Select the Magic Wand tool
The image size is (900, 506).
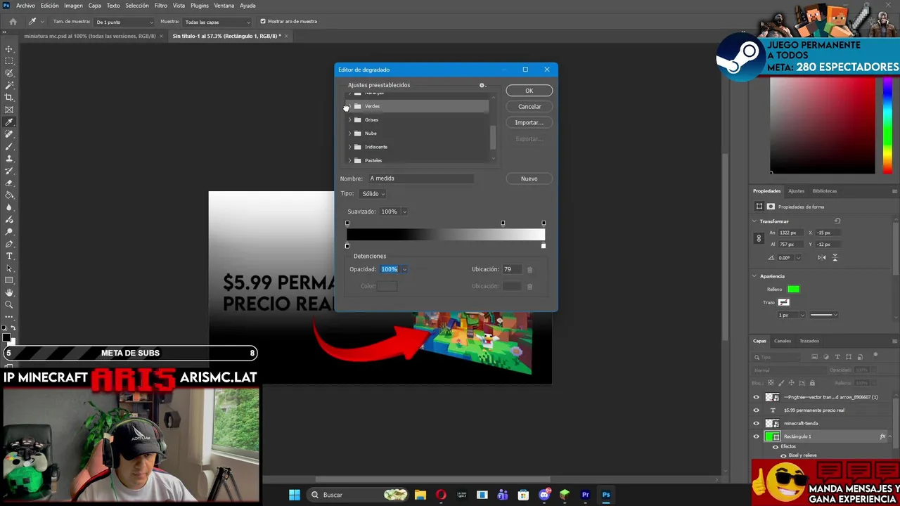[x=9, y=85]
